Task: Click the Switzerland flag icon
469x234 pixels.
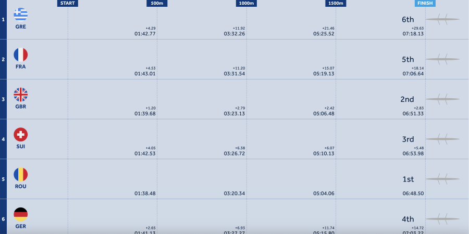Action: 21,135
